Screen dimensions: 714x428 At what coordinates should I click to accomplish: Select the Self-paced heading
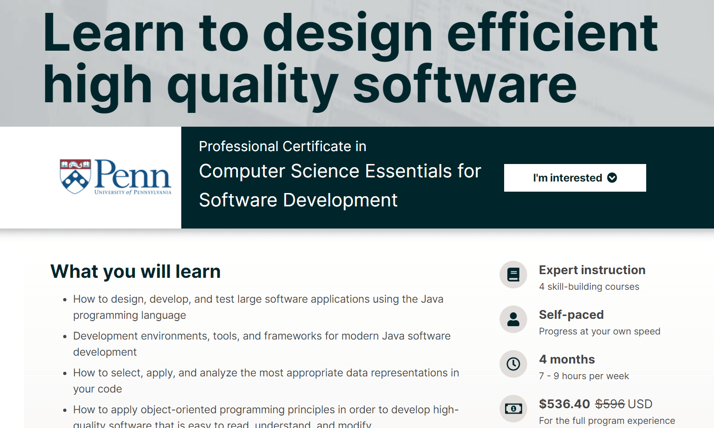[x=571, y=315]
